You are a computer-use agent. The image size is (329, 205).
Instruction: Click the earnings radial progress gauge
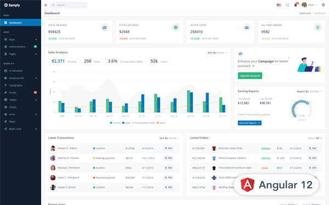pos(302,109)
